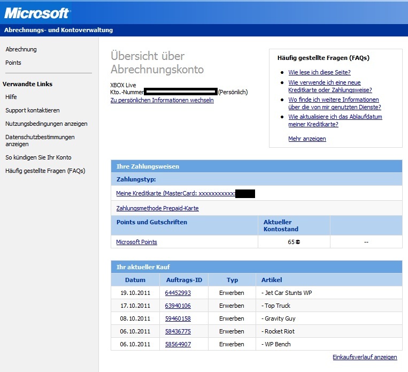Select the article text 'Jet Car Stunts WP'

coord(288,293)
